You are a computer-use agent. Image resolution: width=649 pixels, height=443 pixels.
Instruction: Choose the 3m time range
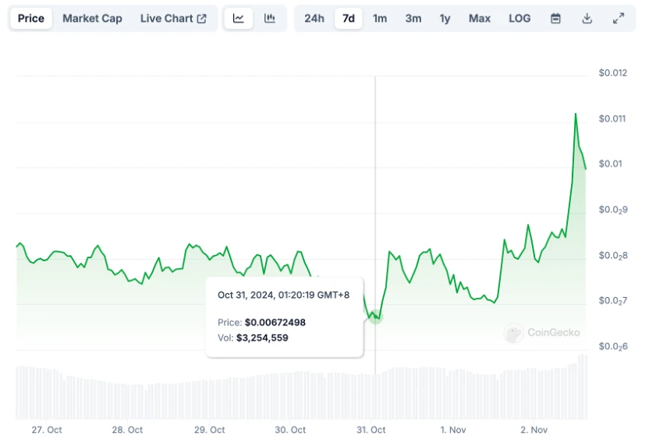pos(413,19)
